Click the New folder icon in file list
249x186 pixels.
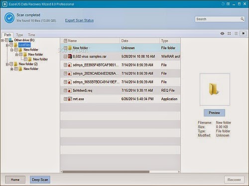(70, 48)
